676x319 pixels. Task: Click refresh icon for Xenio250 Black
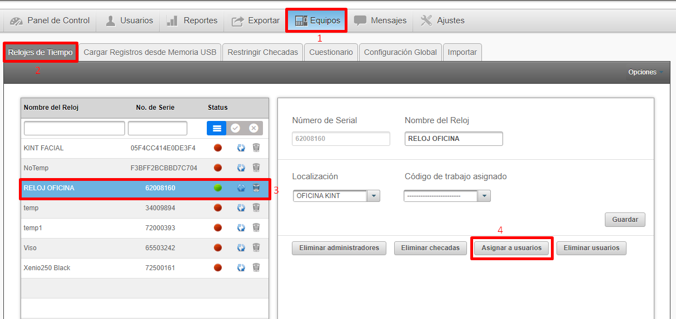241,268
